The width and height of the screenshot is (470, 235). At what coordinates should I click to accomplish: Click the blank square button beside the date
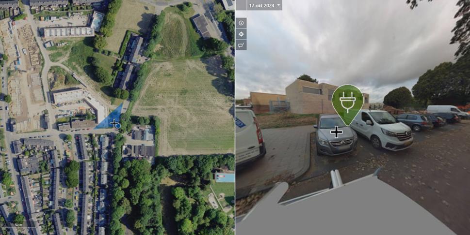click(x=241, y=5)
